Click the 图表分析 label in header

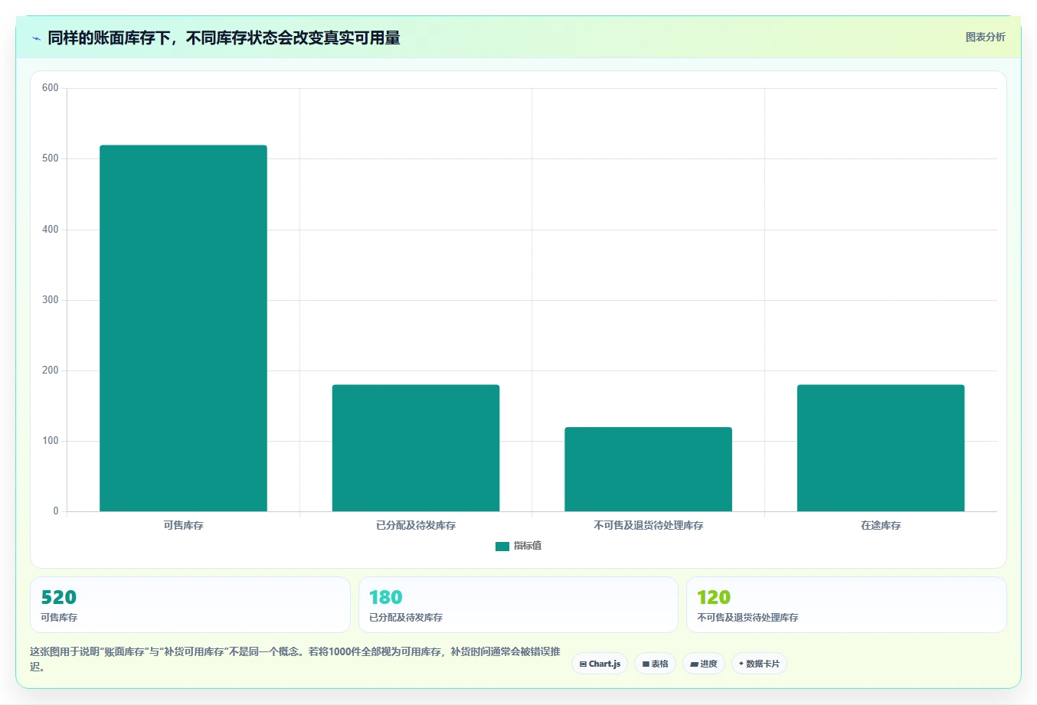tap(985, 37)
